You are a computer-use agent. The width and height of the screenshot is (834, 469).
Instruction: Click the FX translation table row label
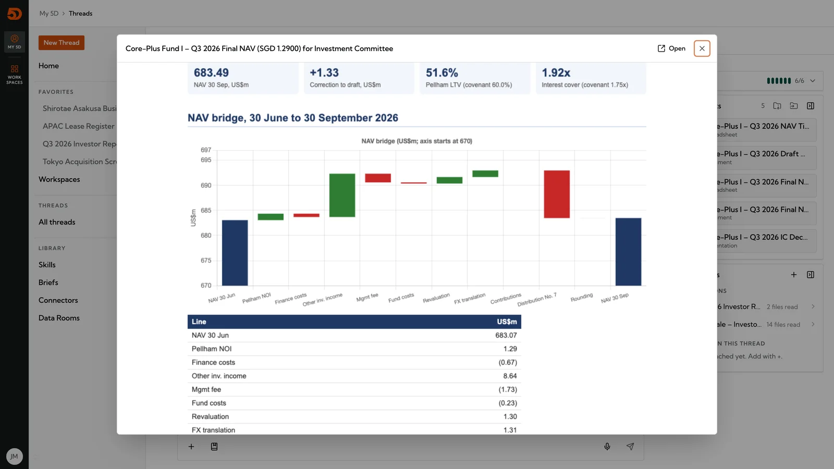(x=213, y=430)
